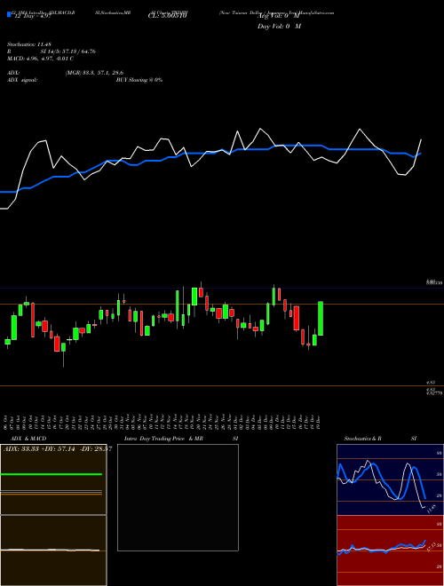Click the 4.83 price axis label
This screenshot has width=444, height=586.
[430, 383]
